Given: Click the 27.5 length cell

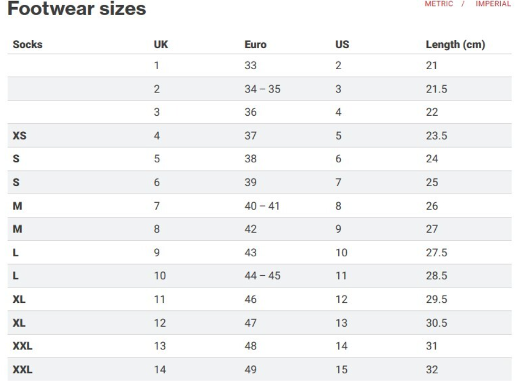Looking at the screenshot, I should pos(436,252).
